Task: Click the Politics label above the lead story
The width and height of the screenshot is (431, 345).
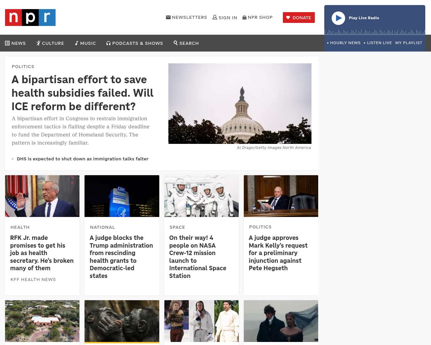Action: (x=23, y=66)
